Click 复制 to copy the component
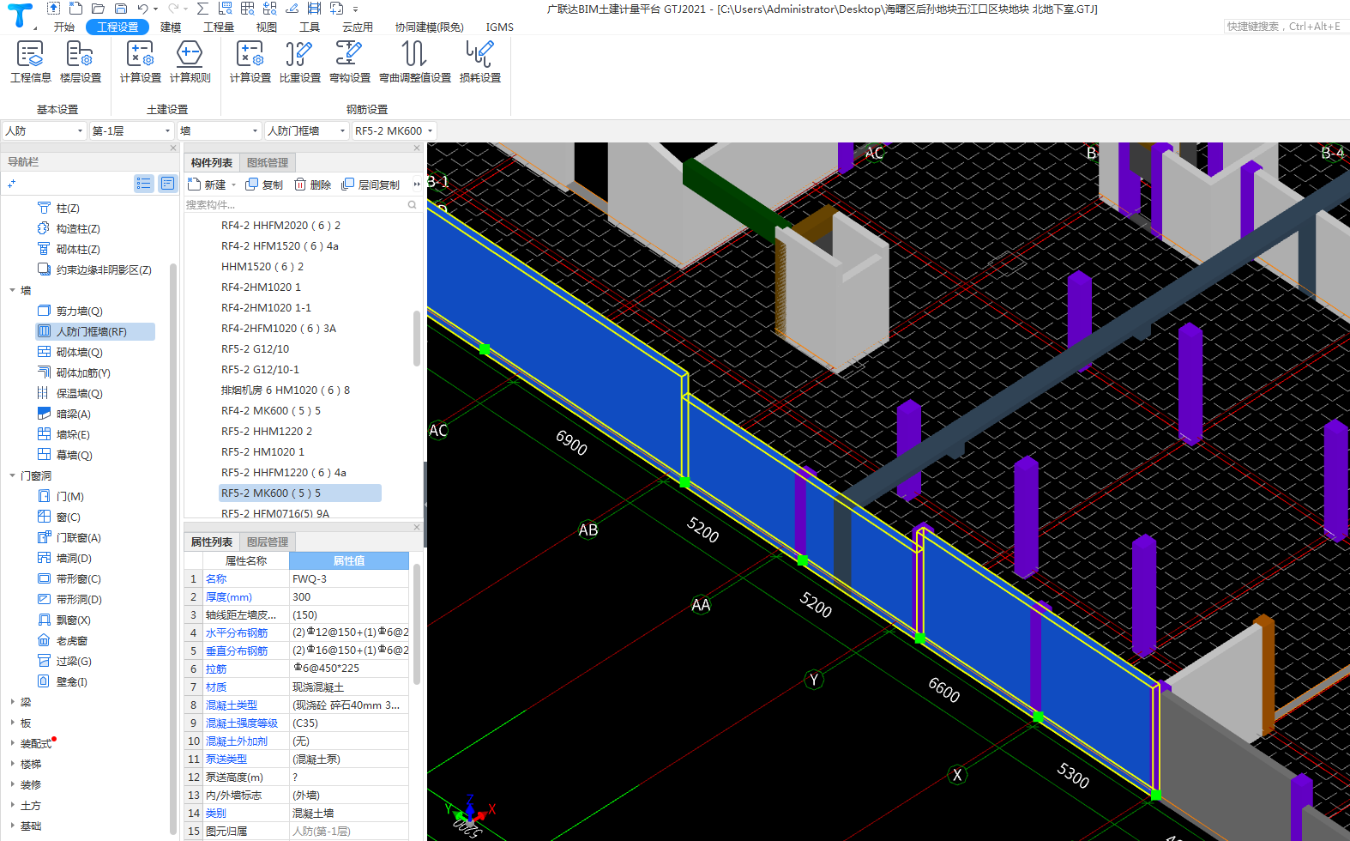This screenshot has width=1350, height=841. tap(264, 185)
